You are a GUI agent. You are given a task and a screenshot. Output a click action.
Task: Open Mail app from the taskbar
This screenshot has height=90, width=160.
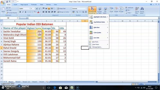coord(66,88)
